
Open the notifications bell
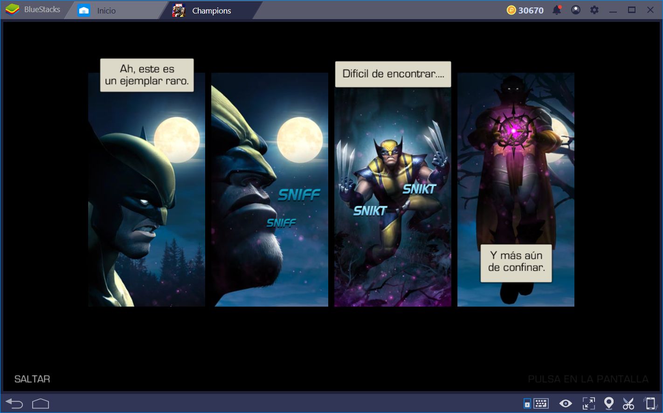557,10
